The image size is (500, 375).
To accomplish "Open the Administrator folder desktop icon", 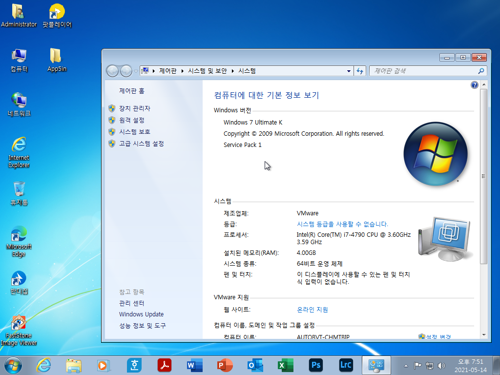I will (19, 15).
